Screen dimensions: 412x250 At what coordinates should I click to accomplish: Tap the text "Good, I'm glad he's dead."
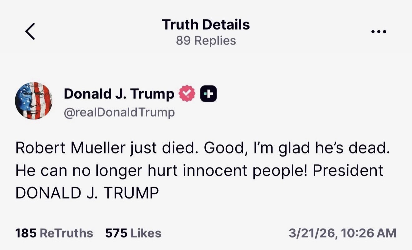297,149
